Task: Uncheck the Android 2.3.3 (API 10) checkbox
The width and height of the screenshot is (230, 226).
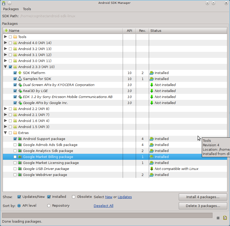Action: [10, 67]
